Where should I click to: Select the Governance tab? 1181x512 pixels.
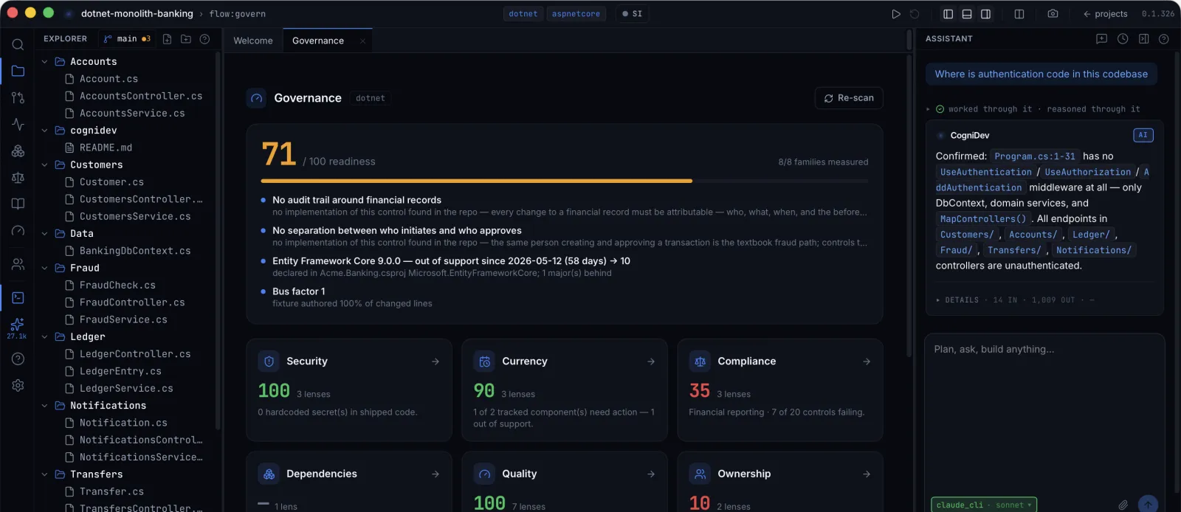pos(318,41)
